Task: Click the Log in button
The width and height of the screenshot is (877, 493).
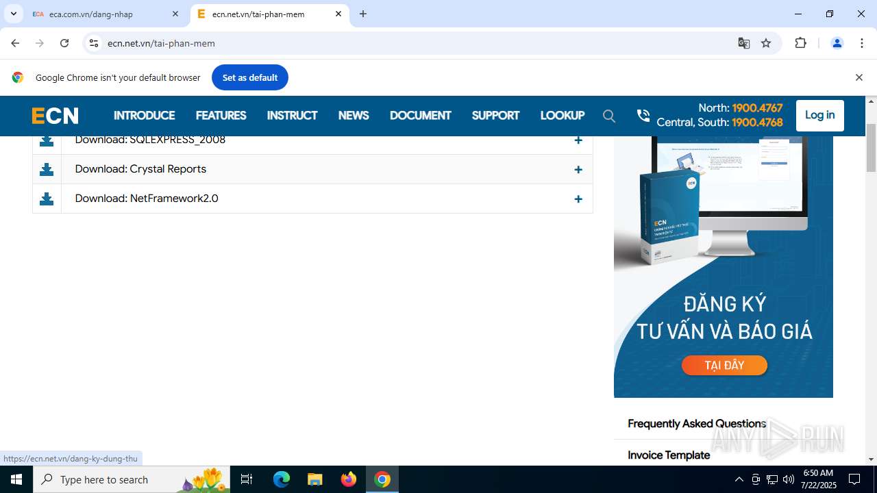Action: (x=819, y=115)
